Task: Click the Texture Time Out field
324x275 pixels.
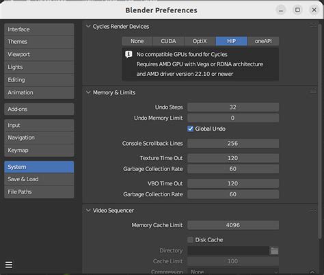Action: click(x=233, y=158)
